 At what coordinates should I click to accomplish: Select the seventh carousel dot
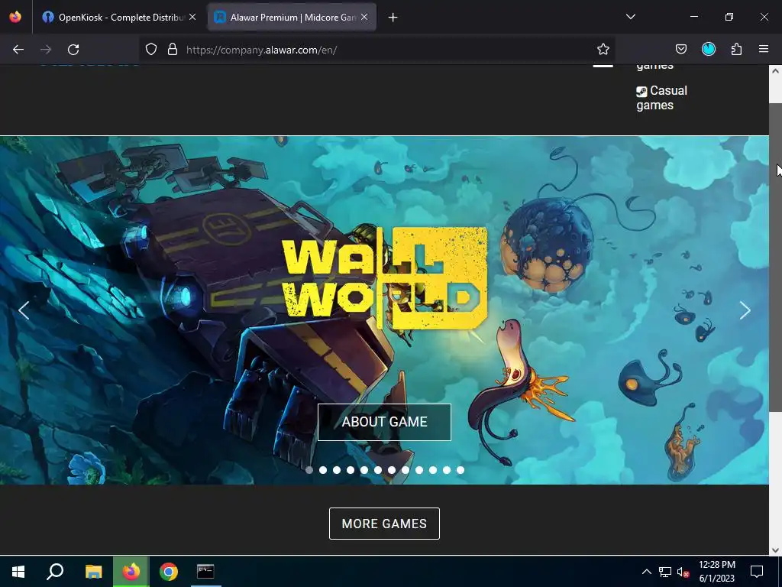[x=392, y=470]
